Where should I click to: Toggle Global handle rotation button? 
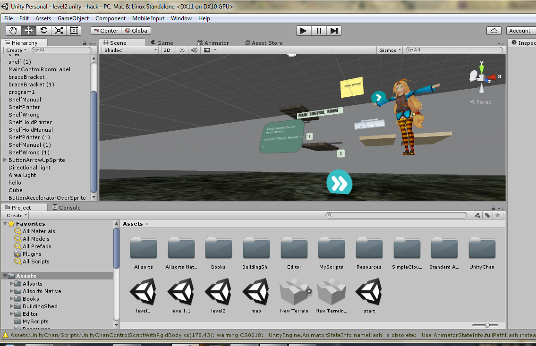click(137, 31)
